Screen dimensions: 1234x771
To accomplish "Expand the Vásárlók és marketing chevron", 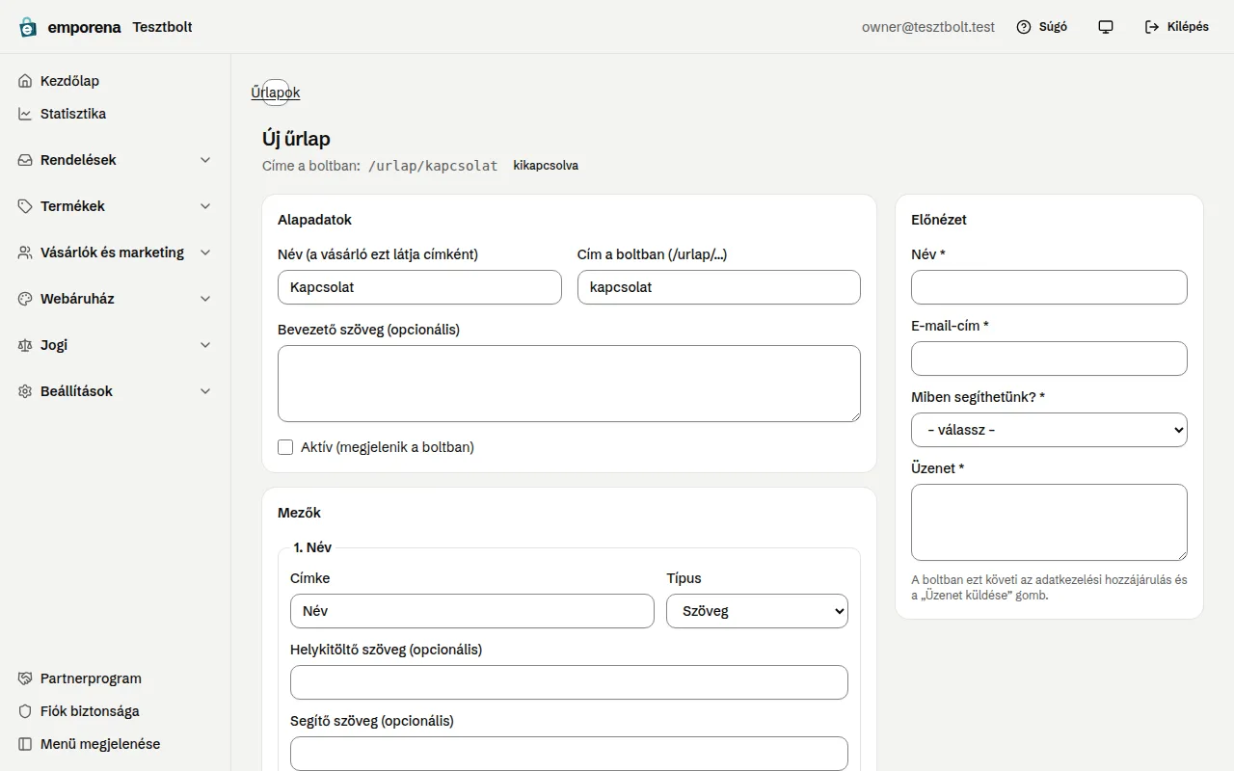I will (x=205, y=253).
